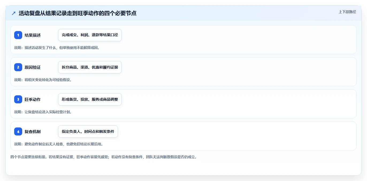Screen dimensions: 367x181
Task: Select step number 4 badge
Action: [18, 131]
